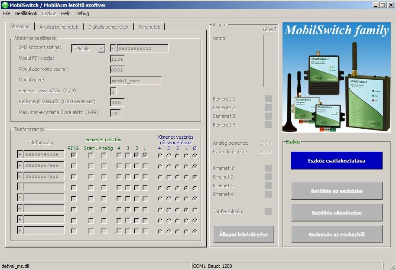Select output 4 radio for 36306494425

coord(160,156)
